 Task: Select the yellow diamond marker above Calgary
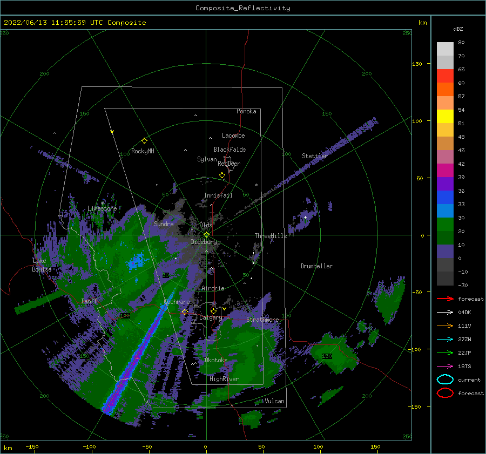(x=213, y=311)
